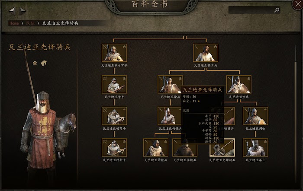Image resolution: width=303 pixels, height=191 pixels.
Task: Open the 瓦兰迪亚神射手 troop card
Action: click(x=114, y=147)
